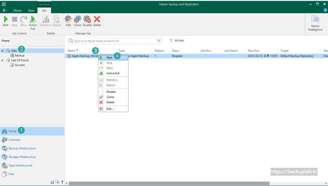Open Statistics from the ribbon Details group

click(x=46, y=21)
